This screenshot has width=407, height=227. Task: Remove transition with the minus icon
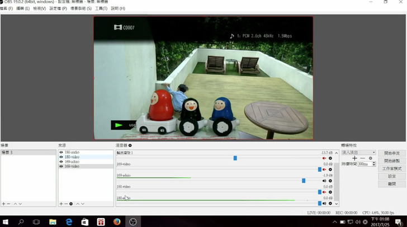click(x=363, y=158)
